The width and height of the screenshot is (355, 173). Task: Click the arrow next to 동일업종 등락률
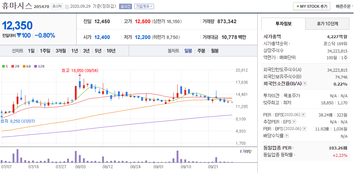coord(295,155)
